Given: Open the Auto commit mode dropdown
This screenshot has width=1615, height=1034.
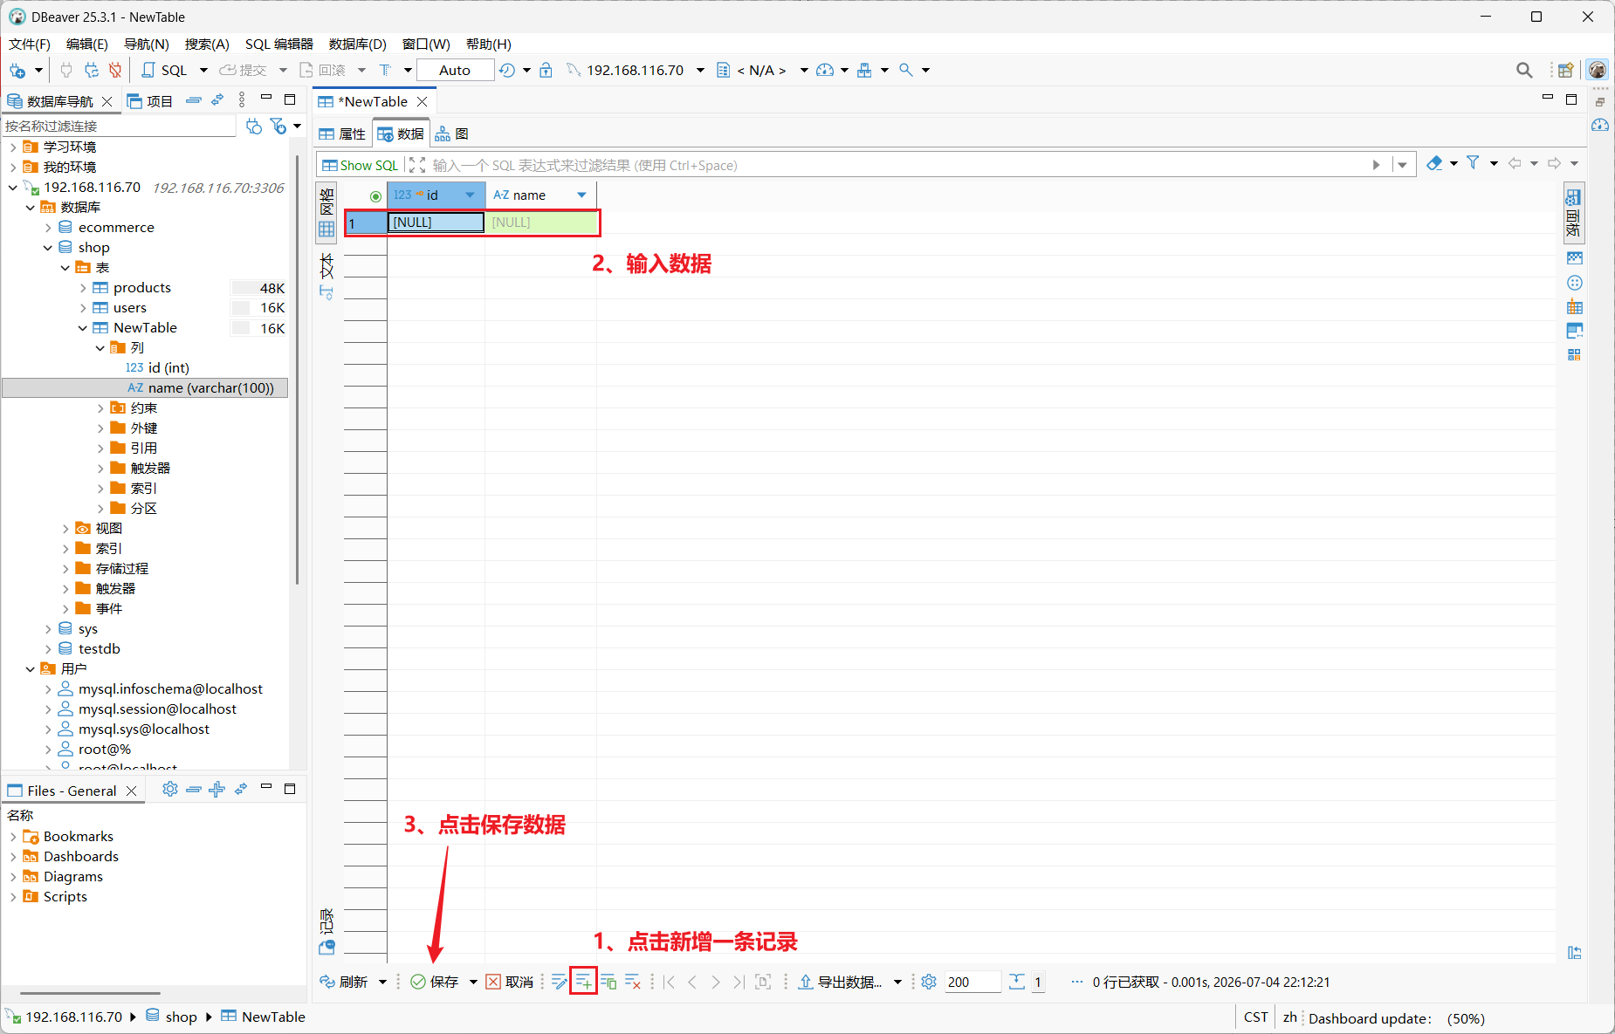Looking at the screenshot, I should (x=455, y=70).
